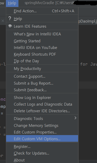Close the editor tab with X icon

[3, 21]
